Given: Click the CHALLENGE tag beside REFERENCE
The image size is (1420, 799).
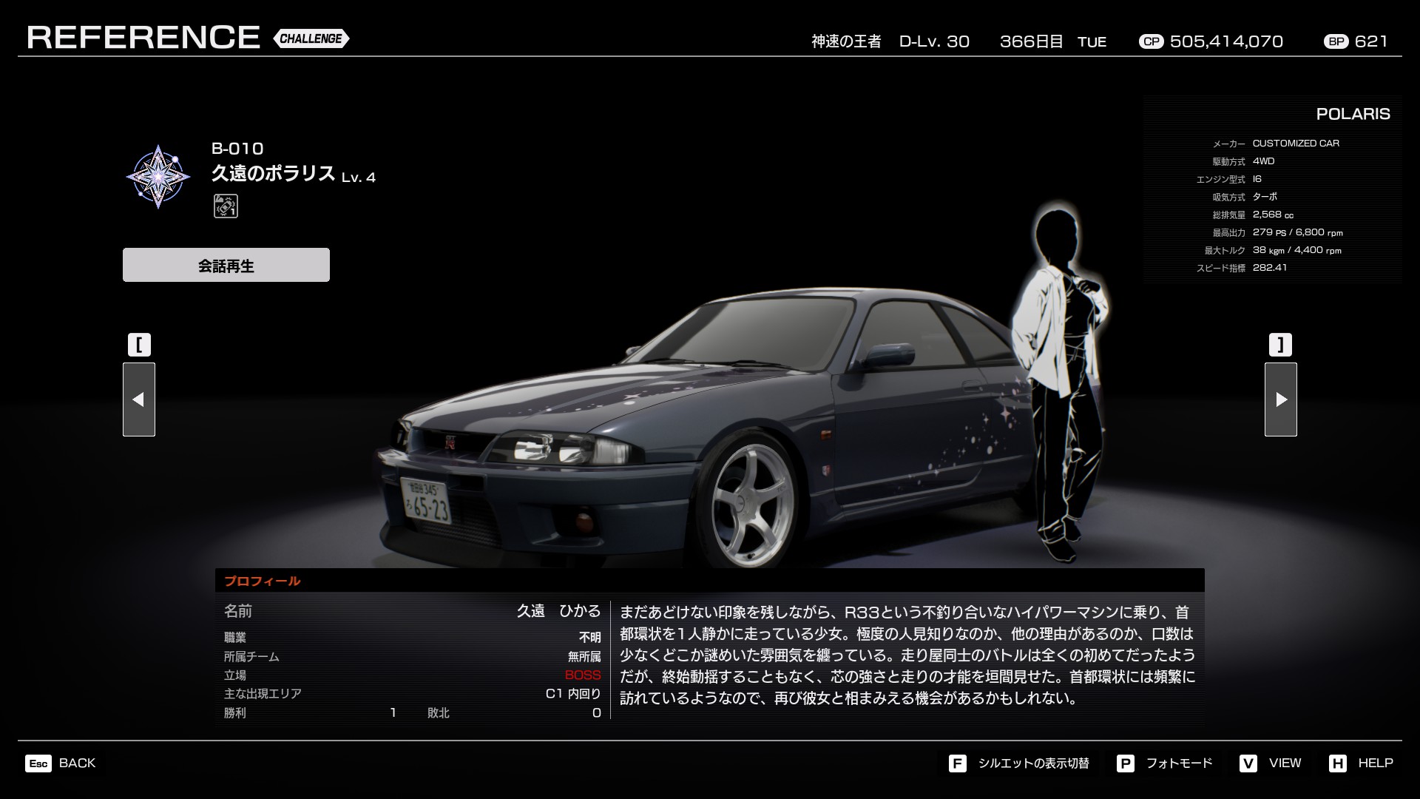Looking at the screenshot, I should pos(311,38).
